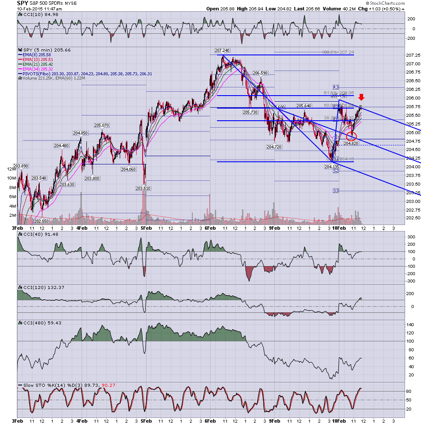
Task: Select the PIVOTS(Fibo) legend entry
Action: click(x=85, y=74)
